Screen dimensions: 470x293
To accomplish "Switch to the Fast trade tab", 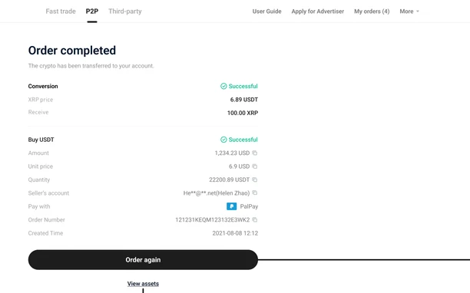I will [x=61, y=12].
